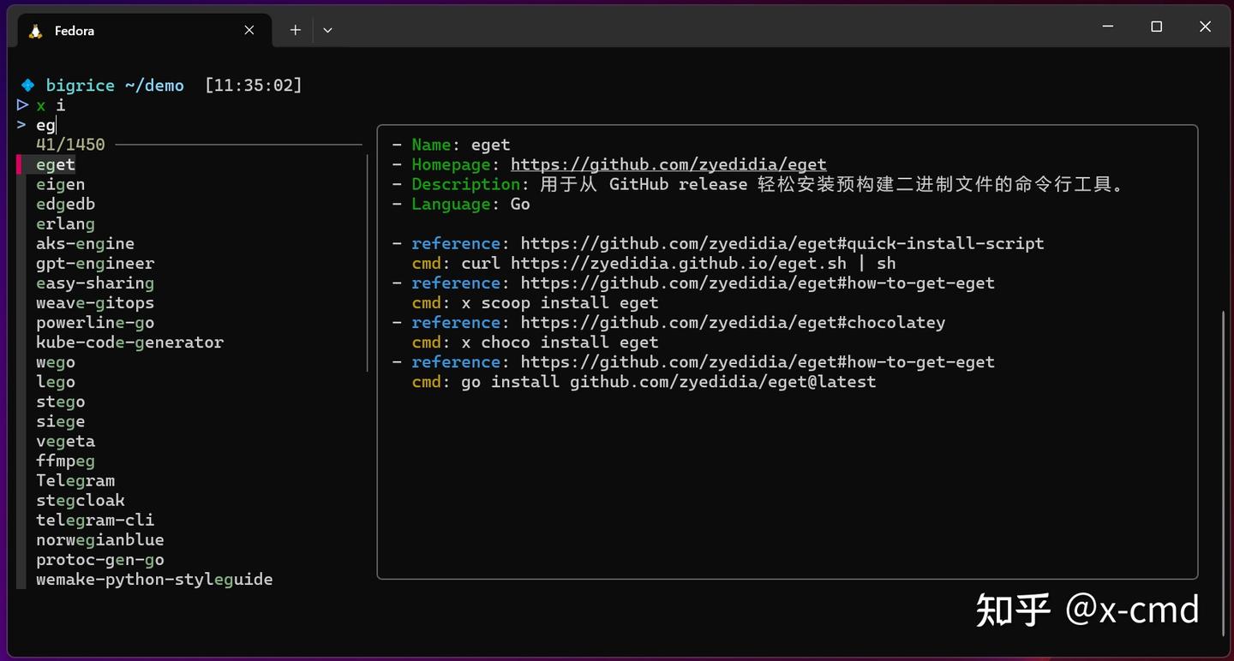Image resolution: width=1234 pixels, height=661 pixels.
Task: Select 'ffmpeg' in the result list
Action: tap(65, 460)
